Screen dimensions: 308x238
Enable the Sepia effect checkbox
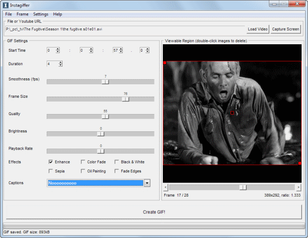pyautogui.click(x=51, y=171)
